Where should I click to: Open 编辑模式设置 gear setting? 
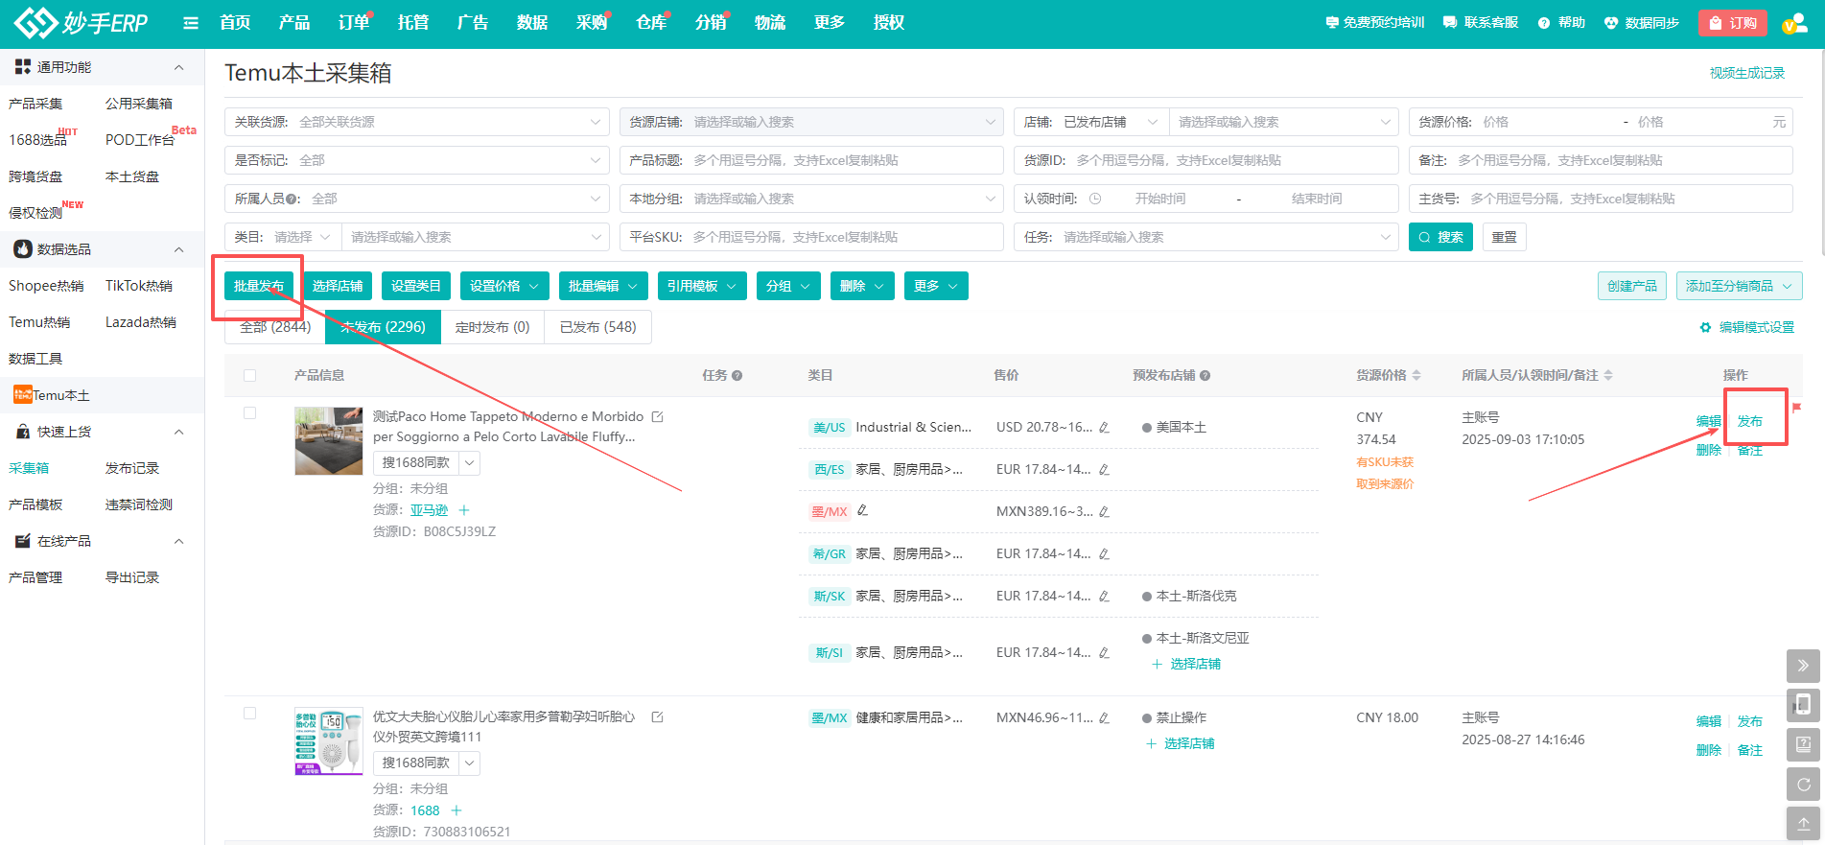tap(1746, 328)
